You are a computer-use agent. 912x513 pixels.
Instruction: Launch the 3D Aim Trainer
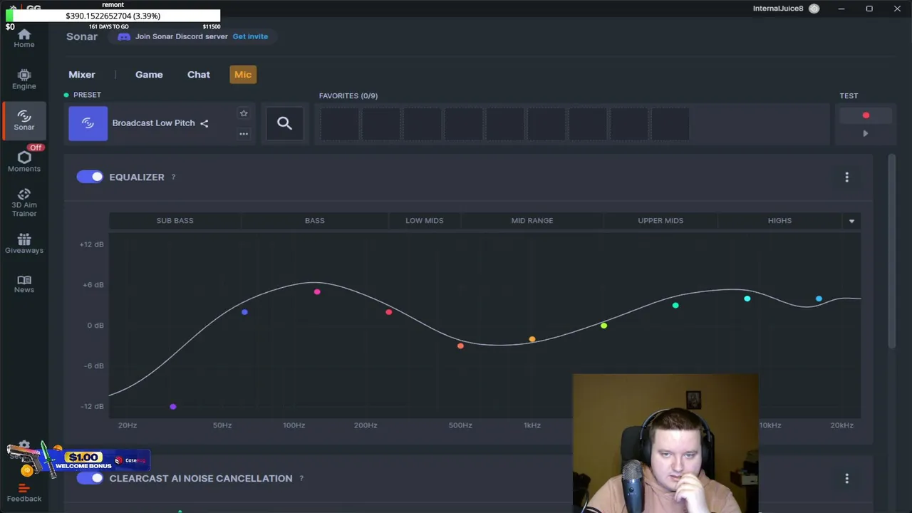[24, 203]
